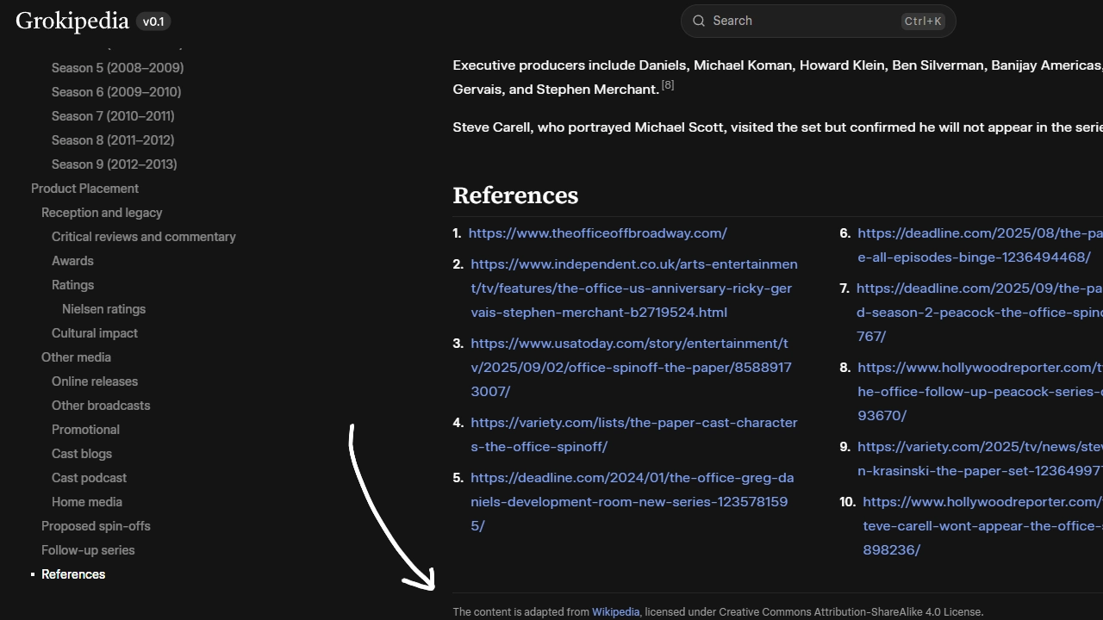Select References in table of contents
Image resolution: width=1103 pixels, height=620 pixels.
[x=73, y=574]
